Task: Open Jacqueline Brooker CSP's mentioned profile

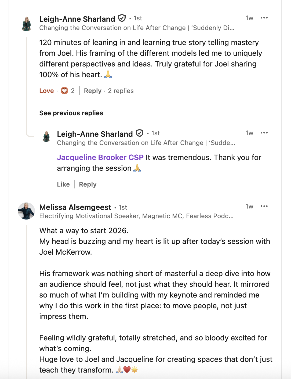Action: pyautogui.click(x=100, y=157)
